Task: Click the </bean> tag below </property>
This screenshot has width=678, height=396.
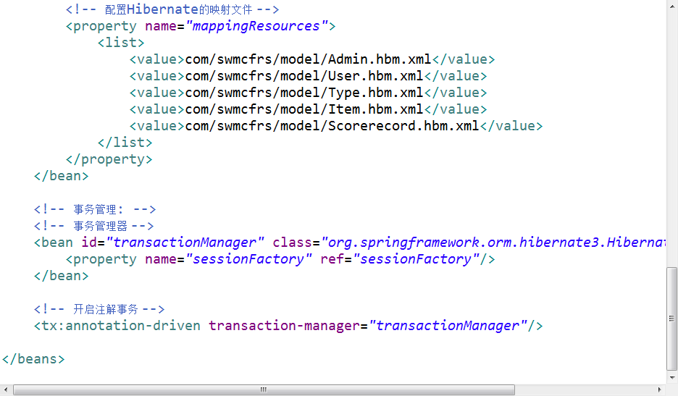Action: tap(62, 176)
